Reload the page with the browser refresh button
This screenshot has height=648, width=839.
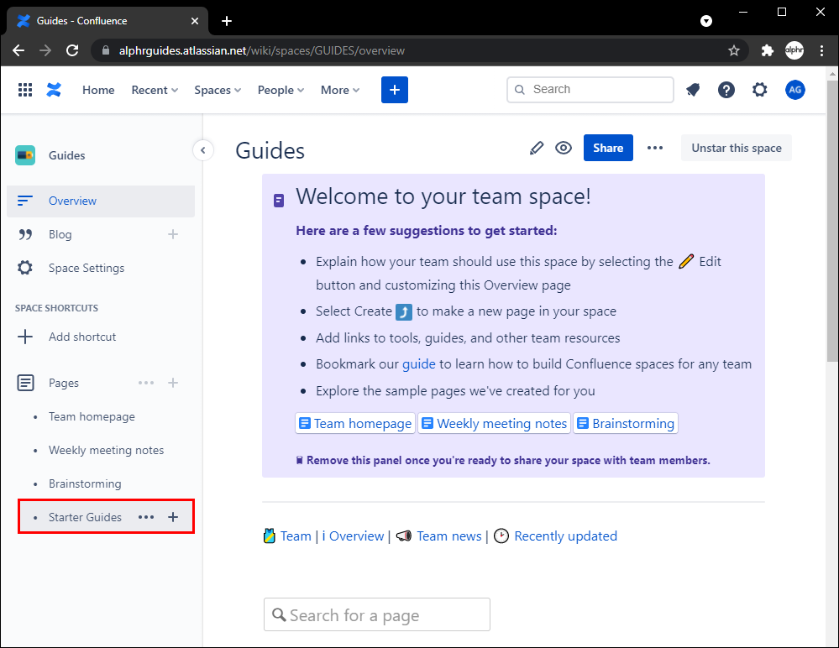[72, 51]
